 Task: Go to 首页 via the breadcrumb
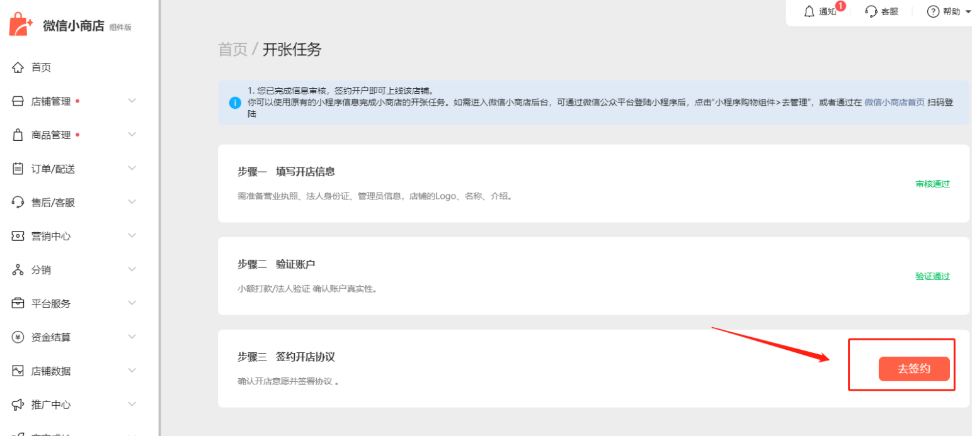pyautogui.click(x=233, y=50)
